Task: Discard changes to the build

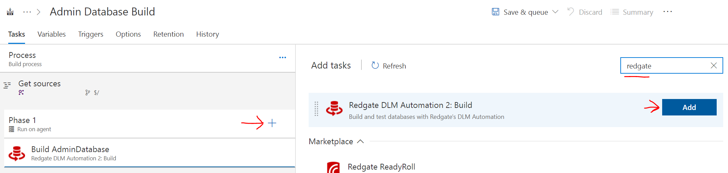Action: [585, 12]
